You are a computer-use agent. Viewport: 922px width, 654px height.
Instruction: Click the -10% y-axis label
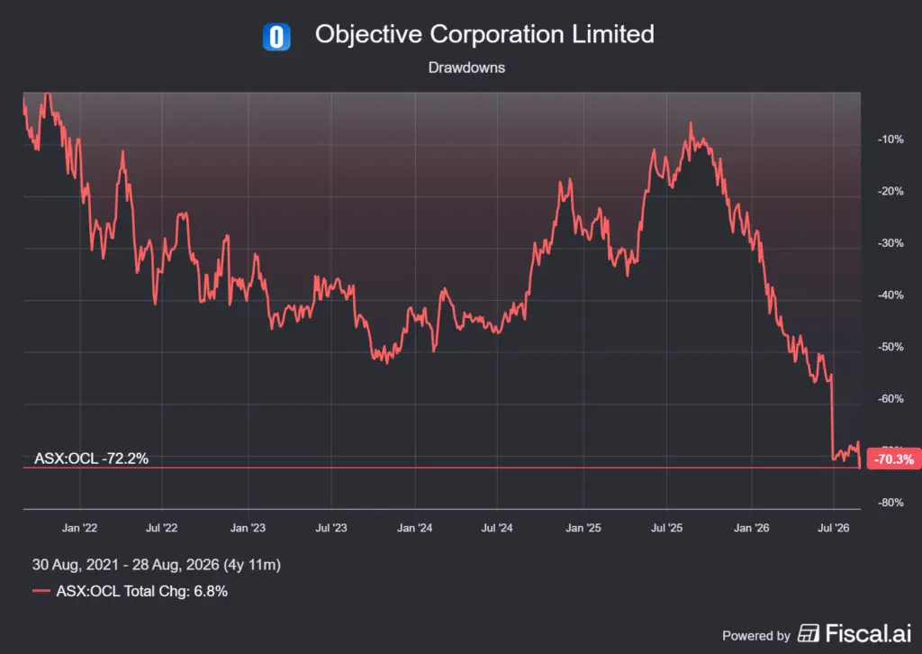(x=890, y=140)
